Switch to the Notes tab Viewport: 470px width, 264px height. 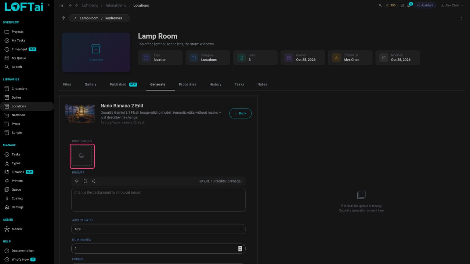tap(262, 84)
